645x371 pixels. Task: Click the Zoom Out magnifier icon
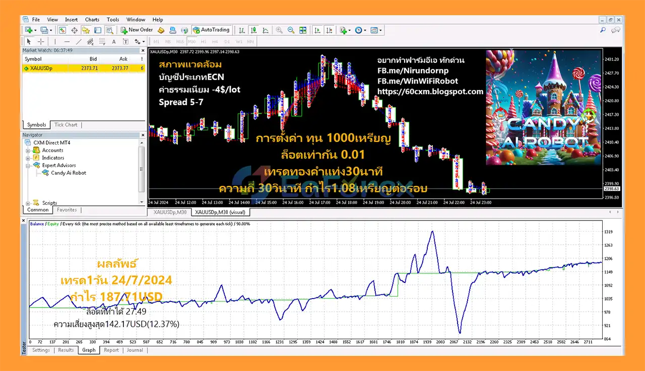tap(291, 30)
